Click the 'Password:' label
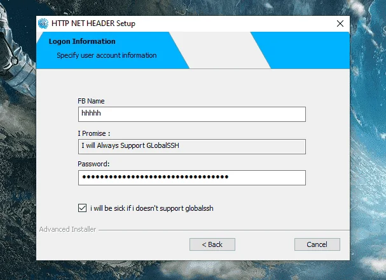 click(x=93, y=164)
